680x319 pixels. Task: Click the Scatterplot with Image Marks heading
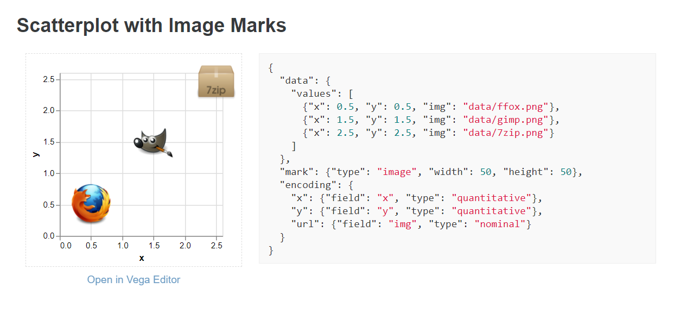click(x=151, y=25)
